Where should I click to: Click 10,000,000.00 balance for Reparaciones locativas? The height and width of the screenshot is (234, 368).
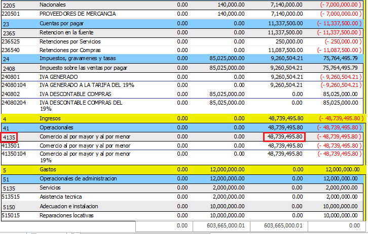[x=341, y=215]
